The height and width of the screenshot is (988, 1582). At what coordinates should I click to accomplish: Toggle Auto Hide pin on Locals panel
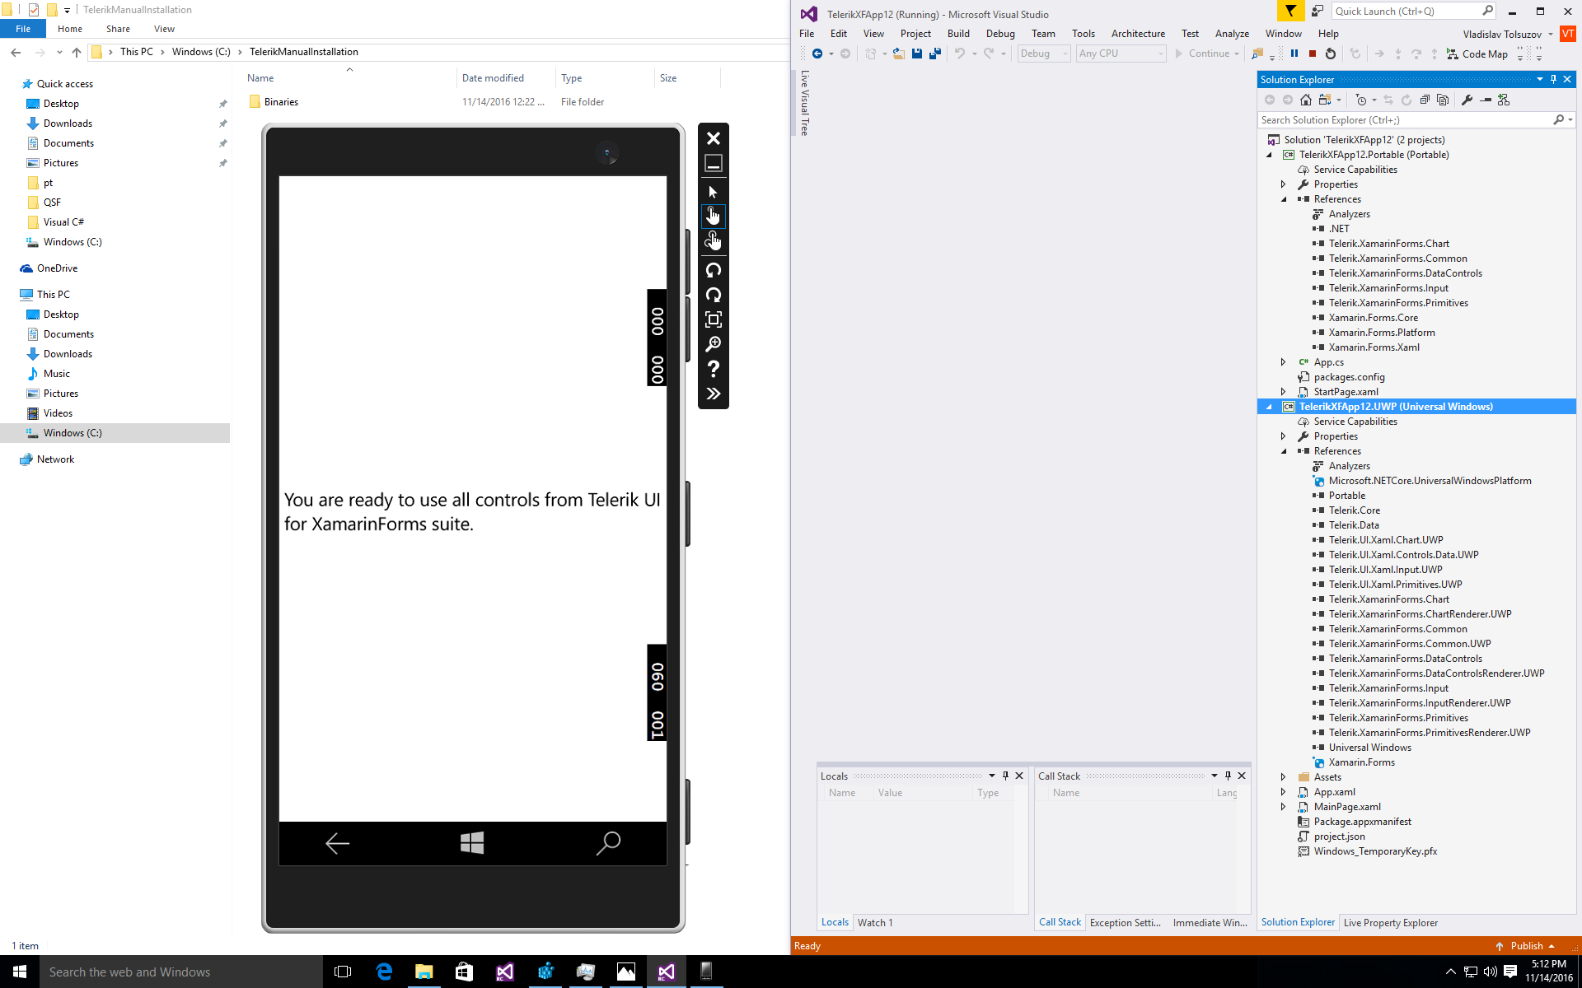pos(1005,776)
